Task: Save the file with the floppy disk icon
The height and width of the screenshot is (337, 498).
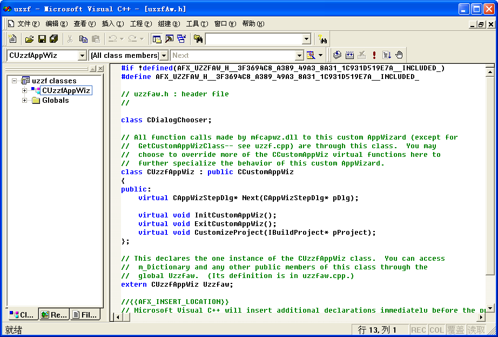Action: pyautogui.click(x=42, y=39)
